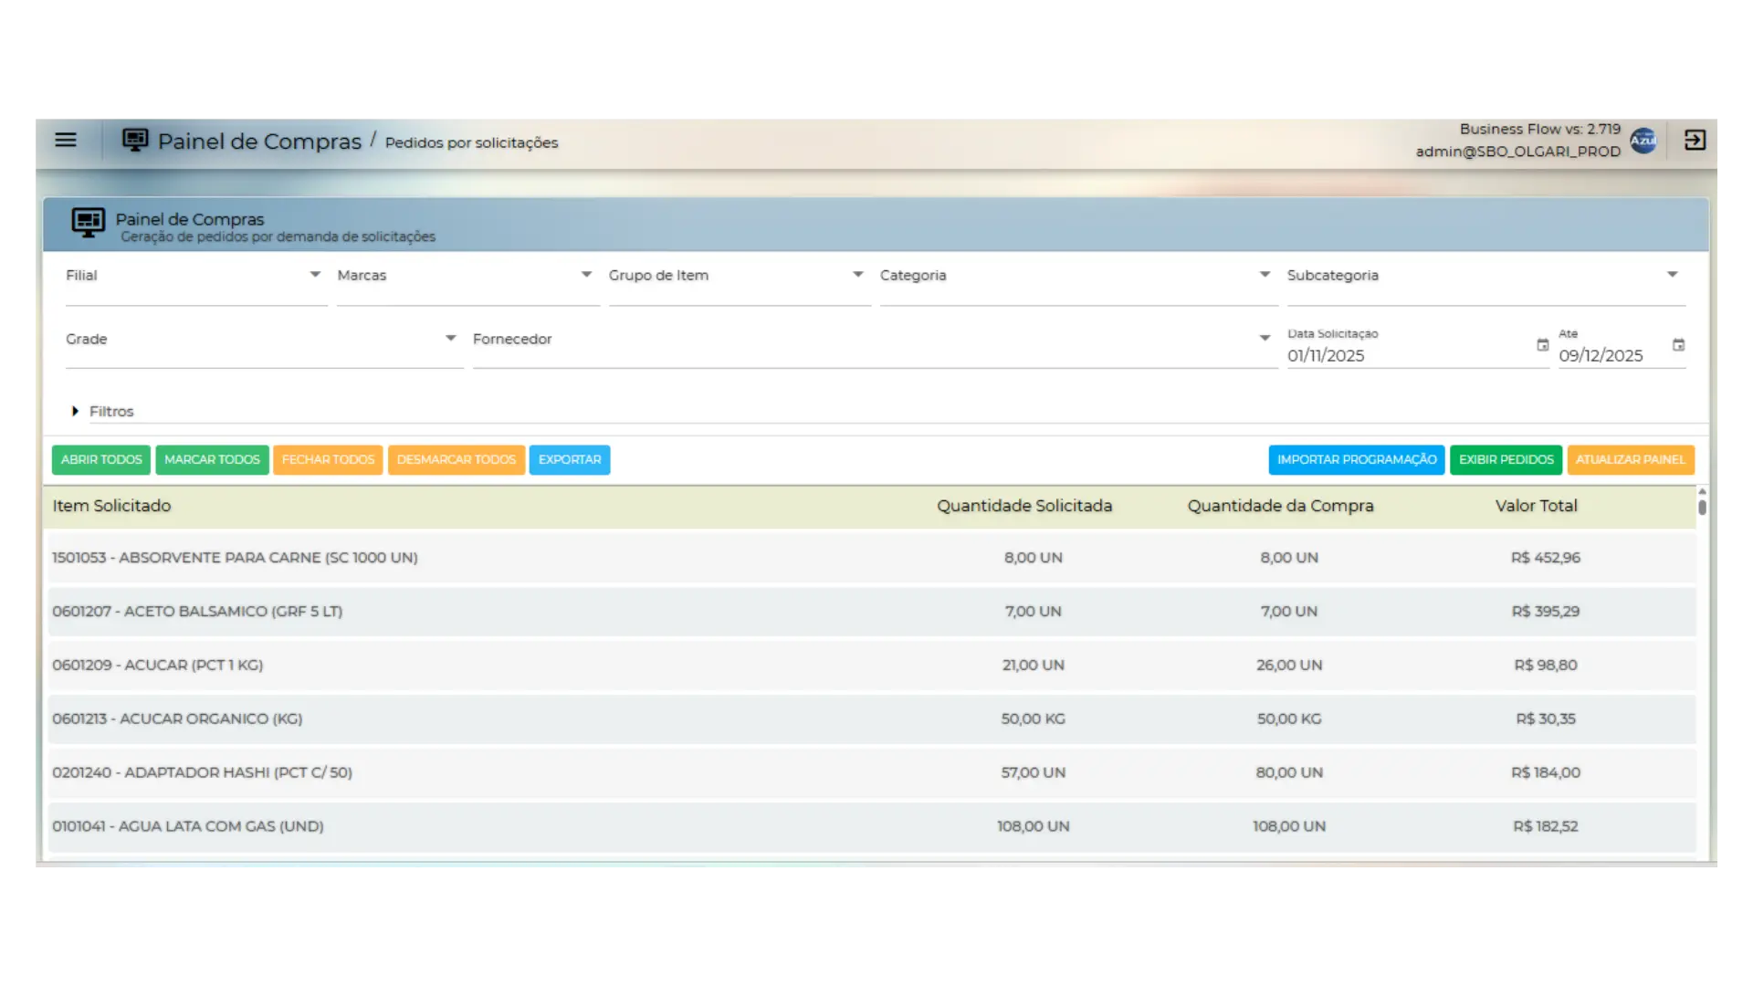Click the table vertical scrollbar thumb
1753x986 pixels.
(x=1702, y=508)
